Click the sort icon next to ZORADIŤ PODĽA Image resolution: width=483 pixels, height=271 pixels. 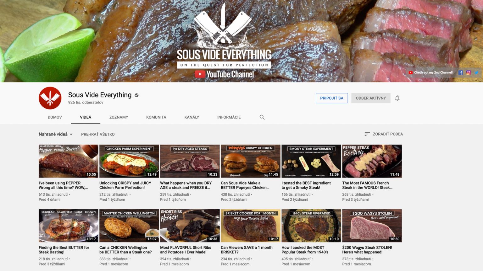(x=367, y=134)
